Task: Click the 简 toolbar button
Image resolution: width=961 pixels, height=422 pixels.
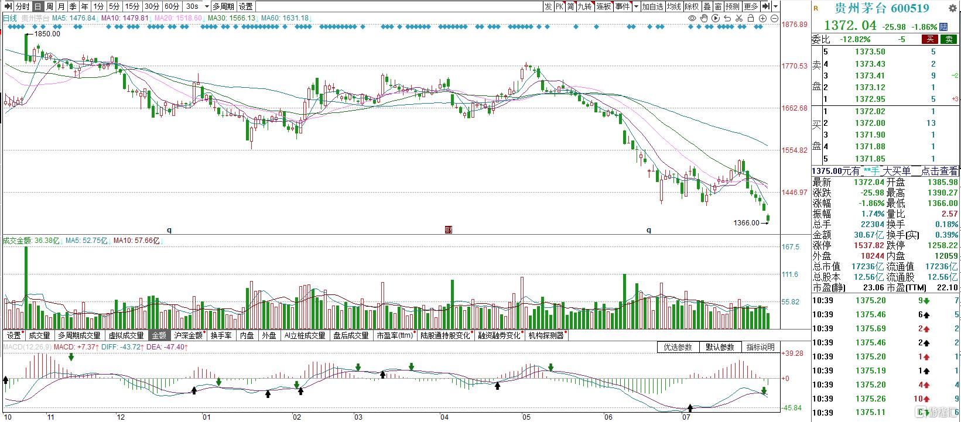Action: (570, 6)
